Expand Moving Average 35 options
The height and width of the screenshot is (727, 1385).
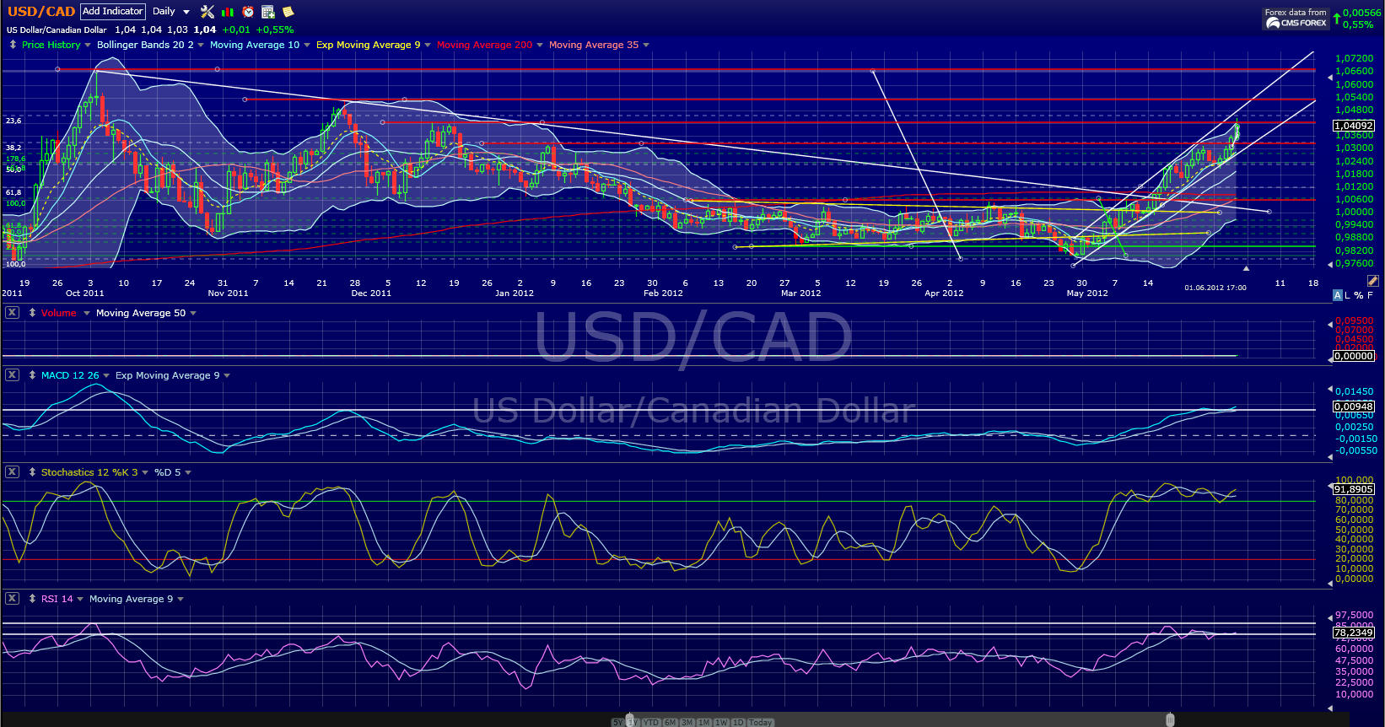[x=646, y=45]
